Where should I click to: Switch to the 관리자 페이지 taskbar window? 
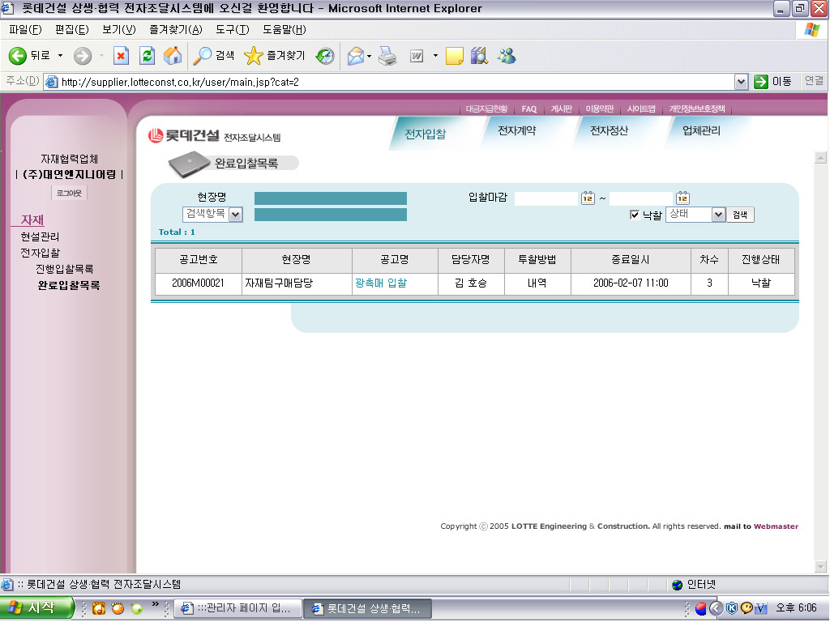coord(238,608)
